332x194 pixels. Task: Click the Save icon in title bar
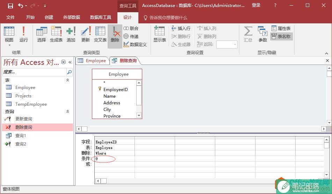pos(10,6)
